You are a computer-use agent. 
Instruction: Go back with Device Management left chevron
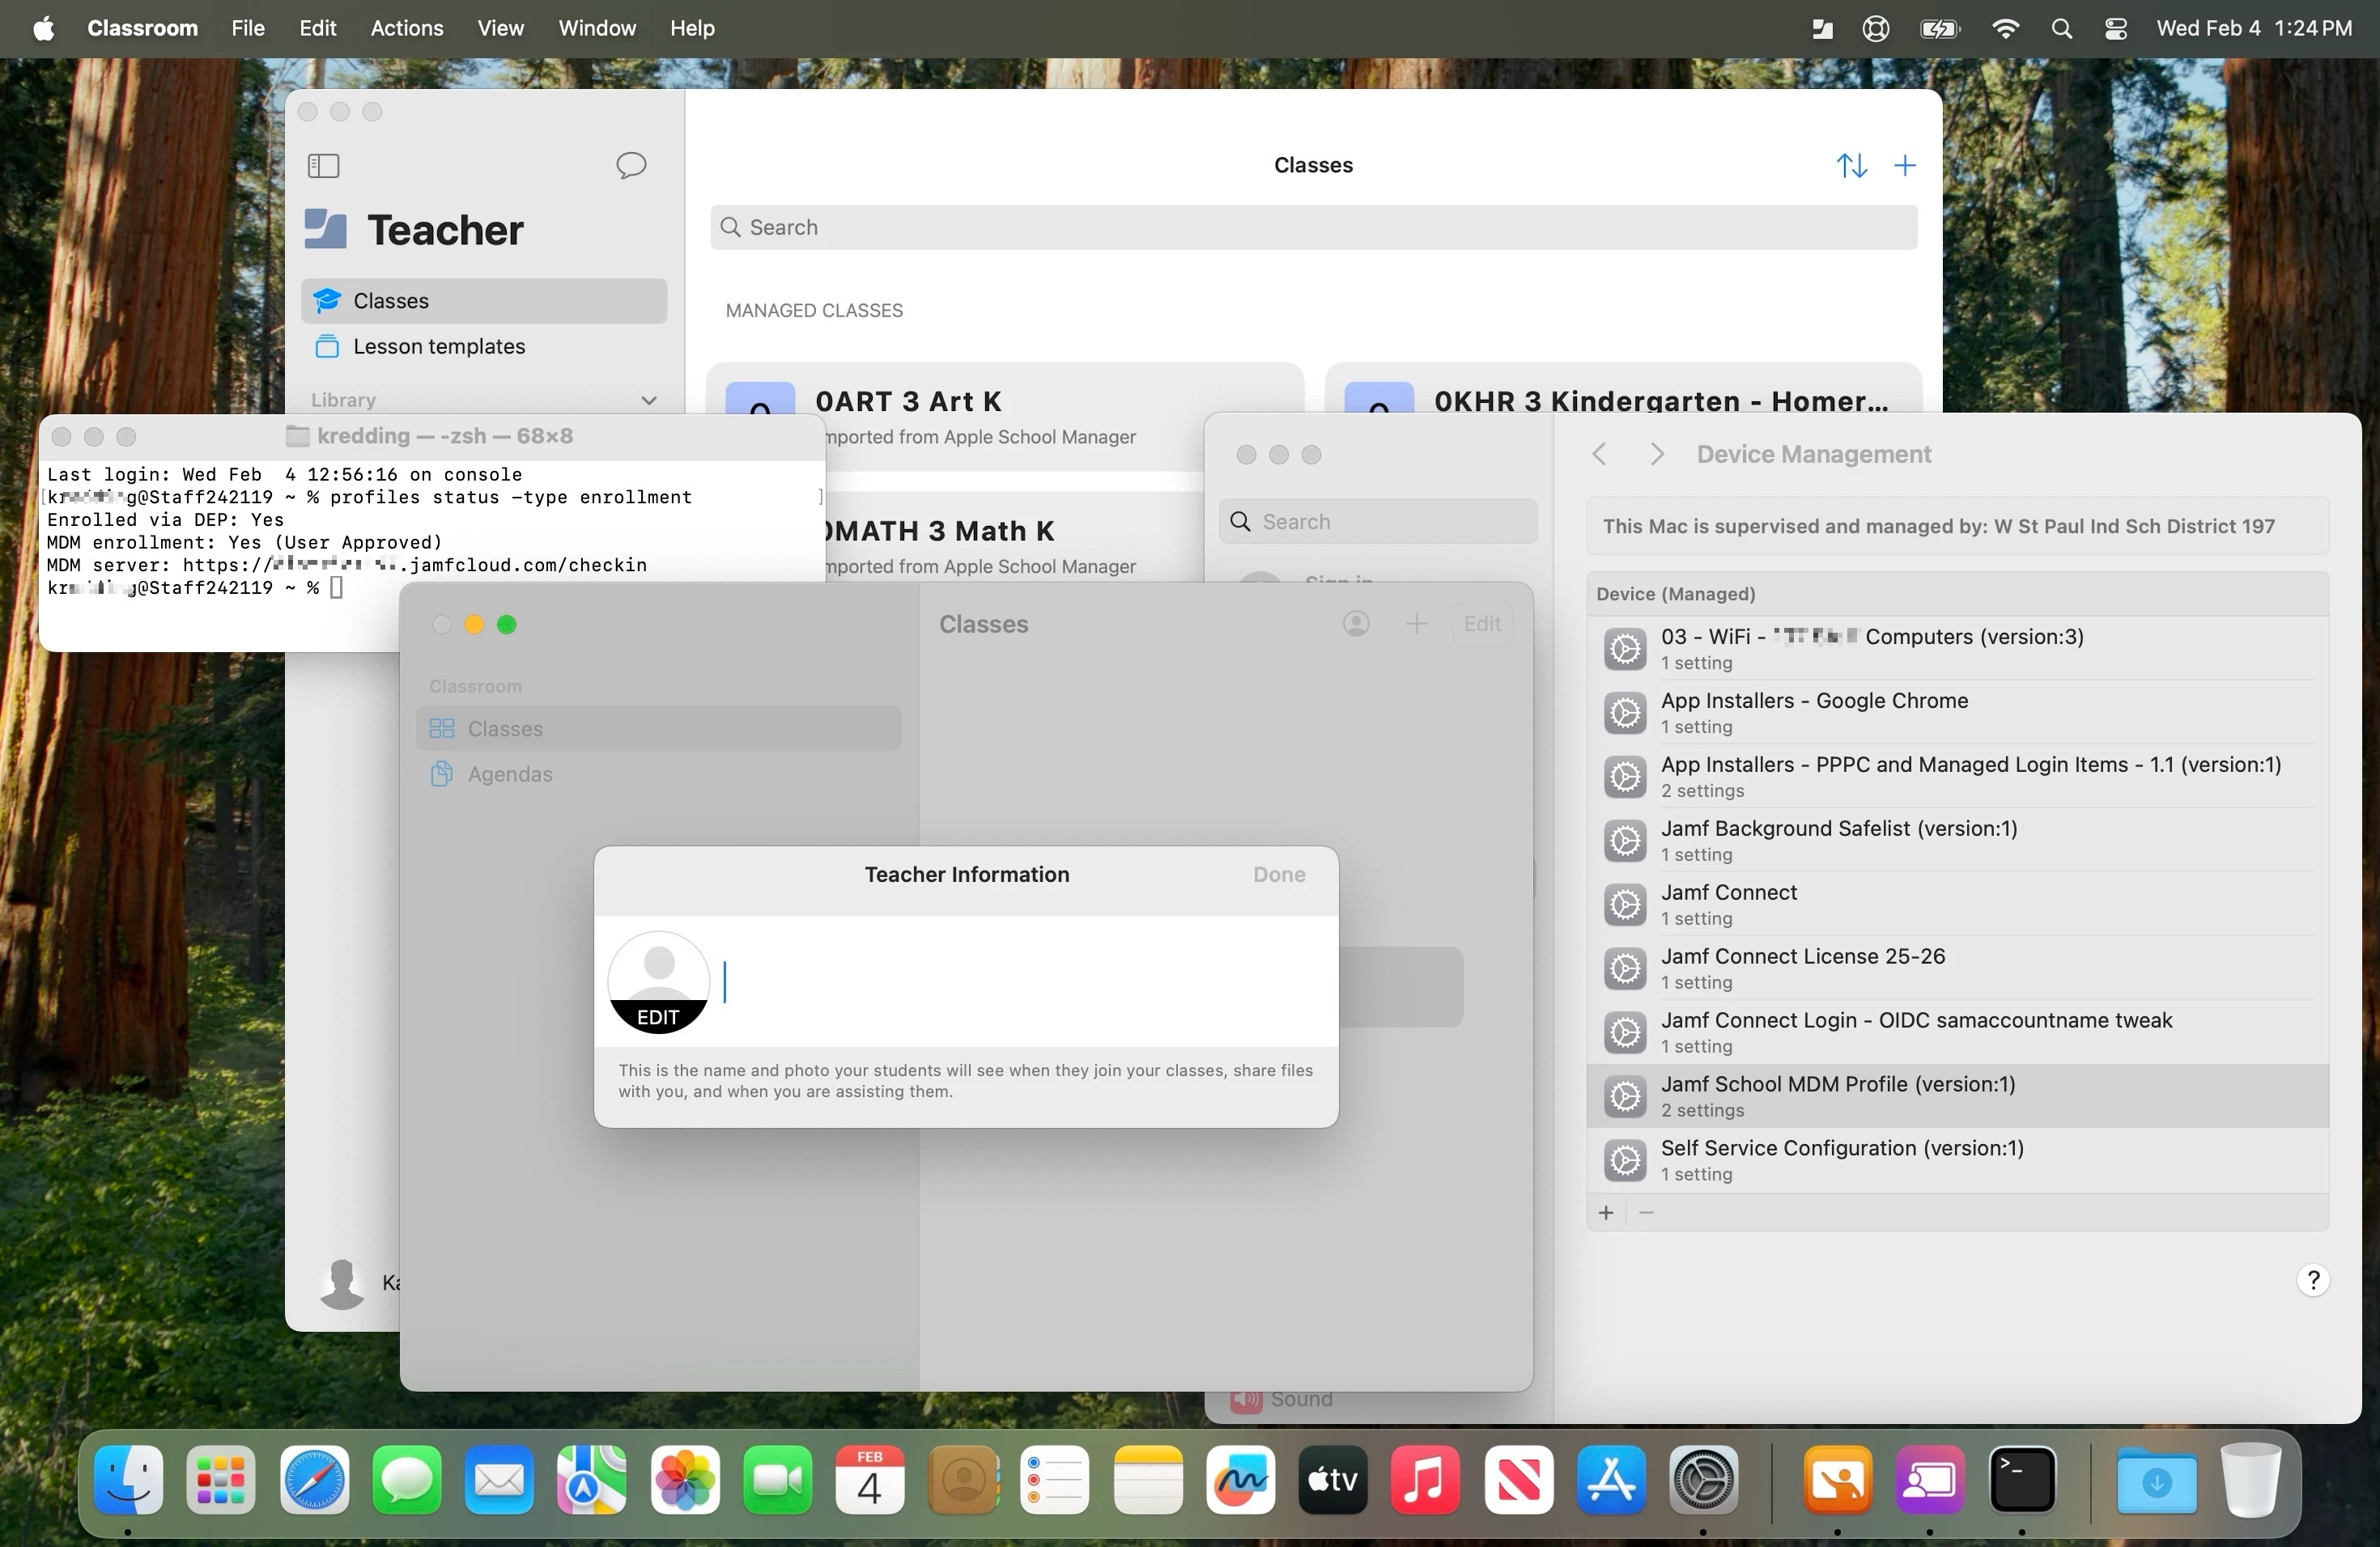coord(1599,454)
